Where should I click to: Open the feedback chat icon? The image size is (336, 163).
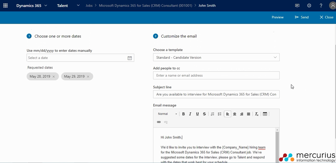click(297, 6)
